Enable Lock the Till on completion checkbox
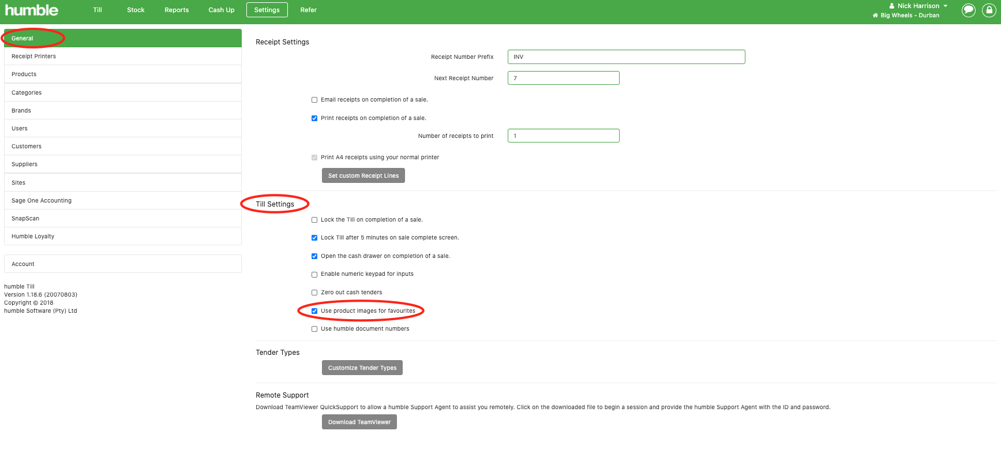Screen dimensions: 1001x453 [314, 220]
